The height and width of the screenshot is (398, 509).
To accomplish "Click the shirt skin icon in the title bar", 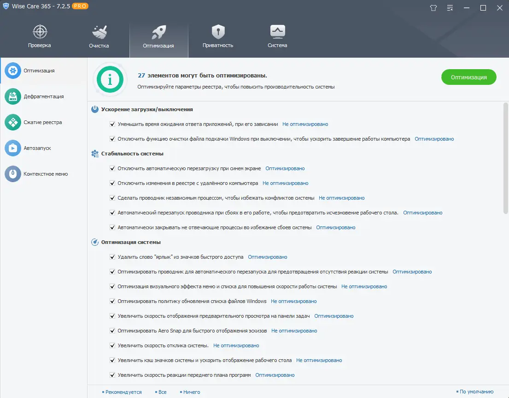I will coord(433,8).
